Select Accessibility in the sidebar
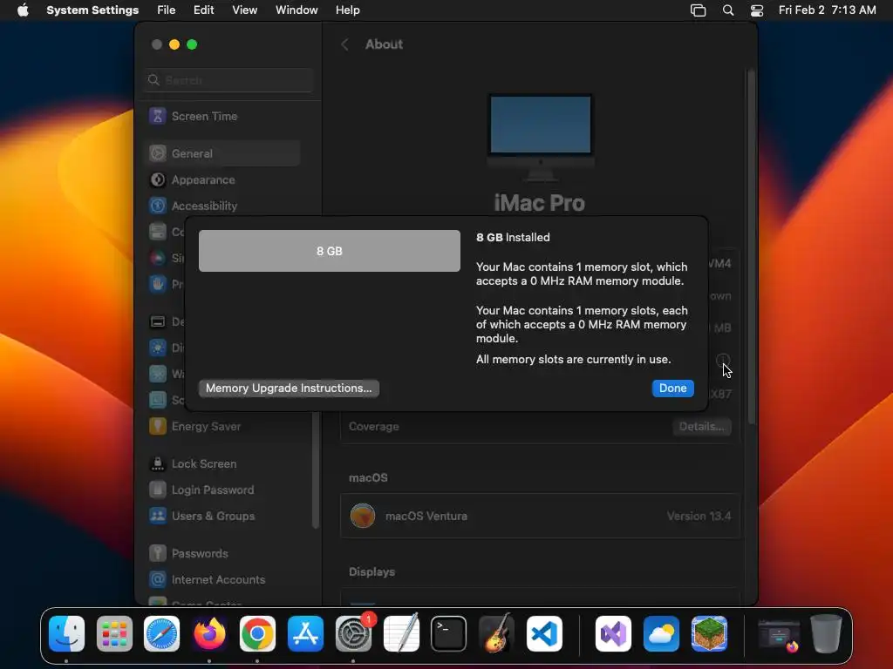This screenshot has height=669, width=893. tap(222, 206)
